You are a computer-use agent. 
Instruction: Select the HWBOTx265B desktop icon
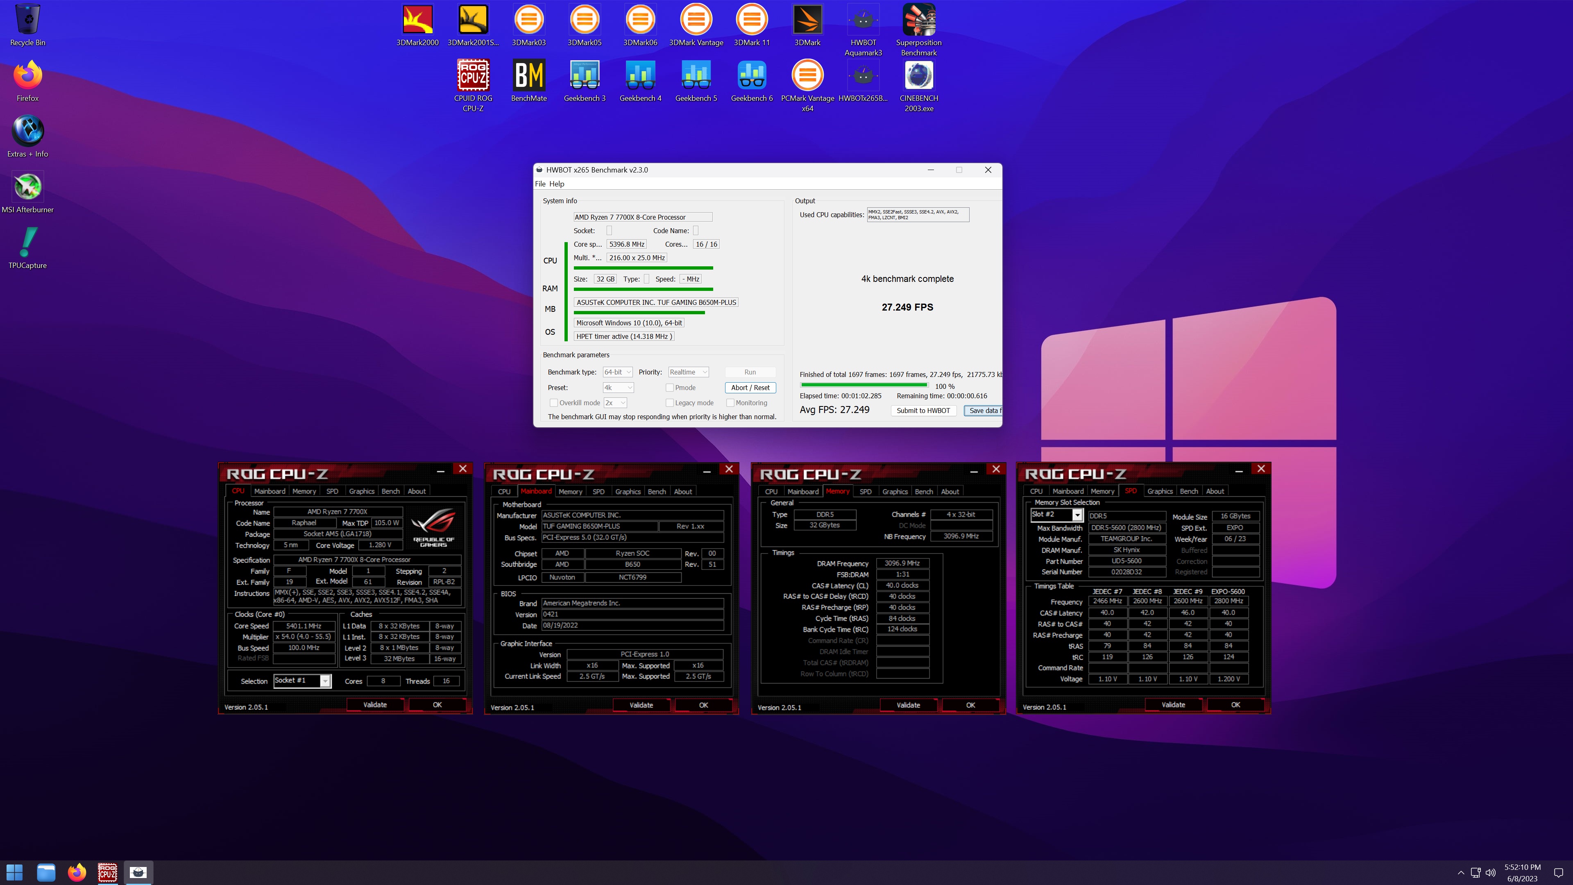[863, 81]
